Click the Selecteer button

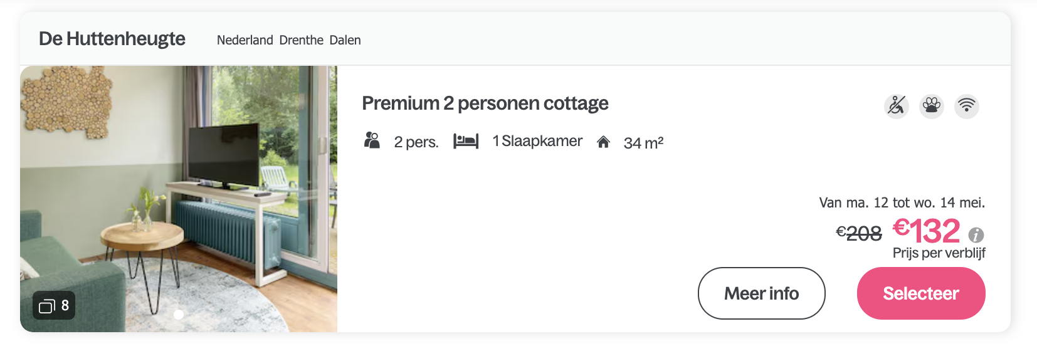(x=921, y=293)
